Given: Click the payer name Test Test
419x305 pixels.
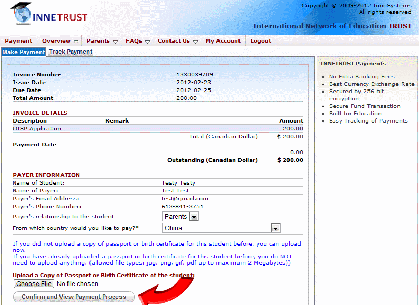Looking at the screenshot, I should click(x=175, y=190).
